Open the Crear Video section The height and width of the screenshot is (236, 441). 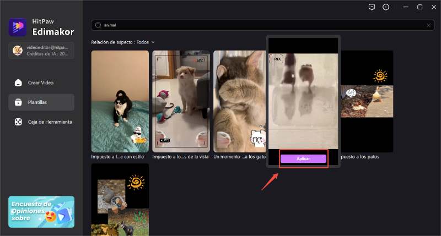click(x=41, y=83)
